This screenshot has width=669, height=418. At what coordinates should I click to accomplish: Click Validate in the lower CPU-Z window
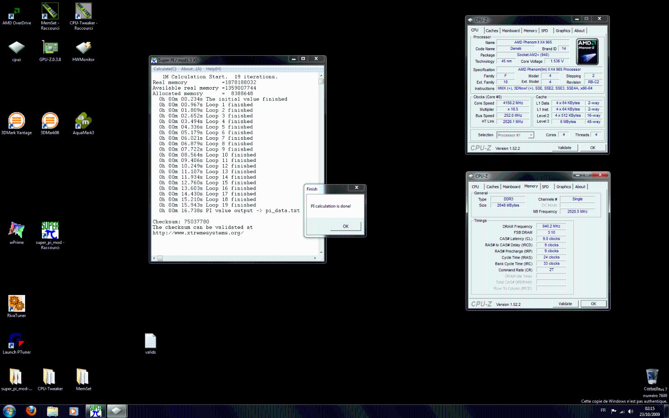565,304
